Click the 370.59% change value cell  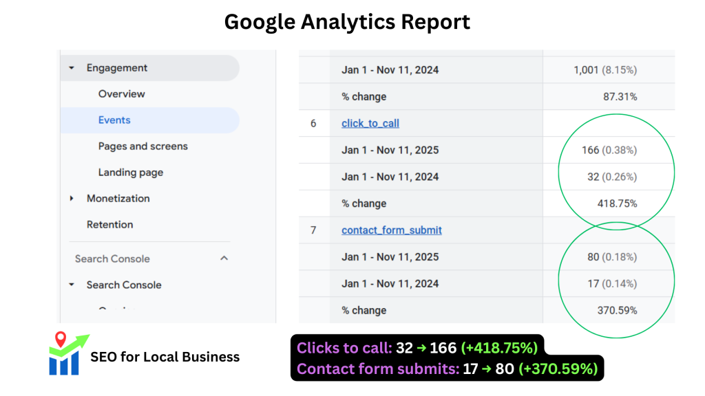618,310
